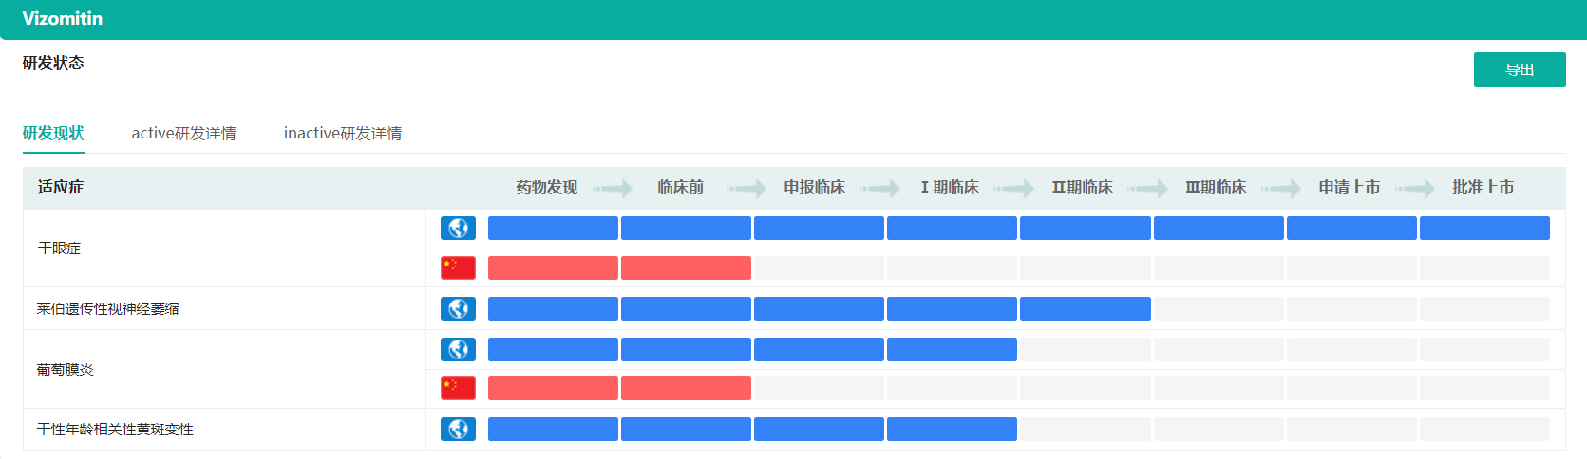Click the globe icon in the 葡萄膜炎 row
This screenshot has height=459, width=1587.
point(458,350)
